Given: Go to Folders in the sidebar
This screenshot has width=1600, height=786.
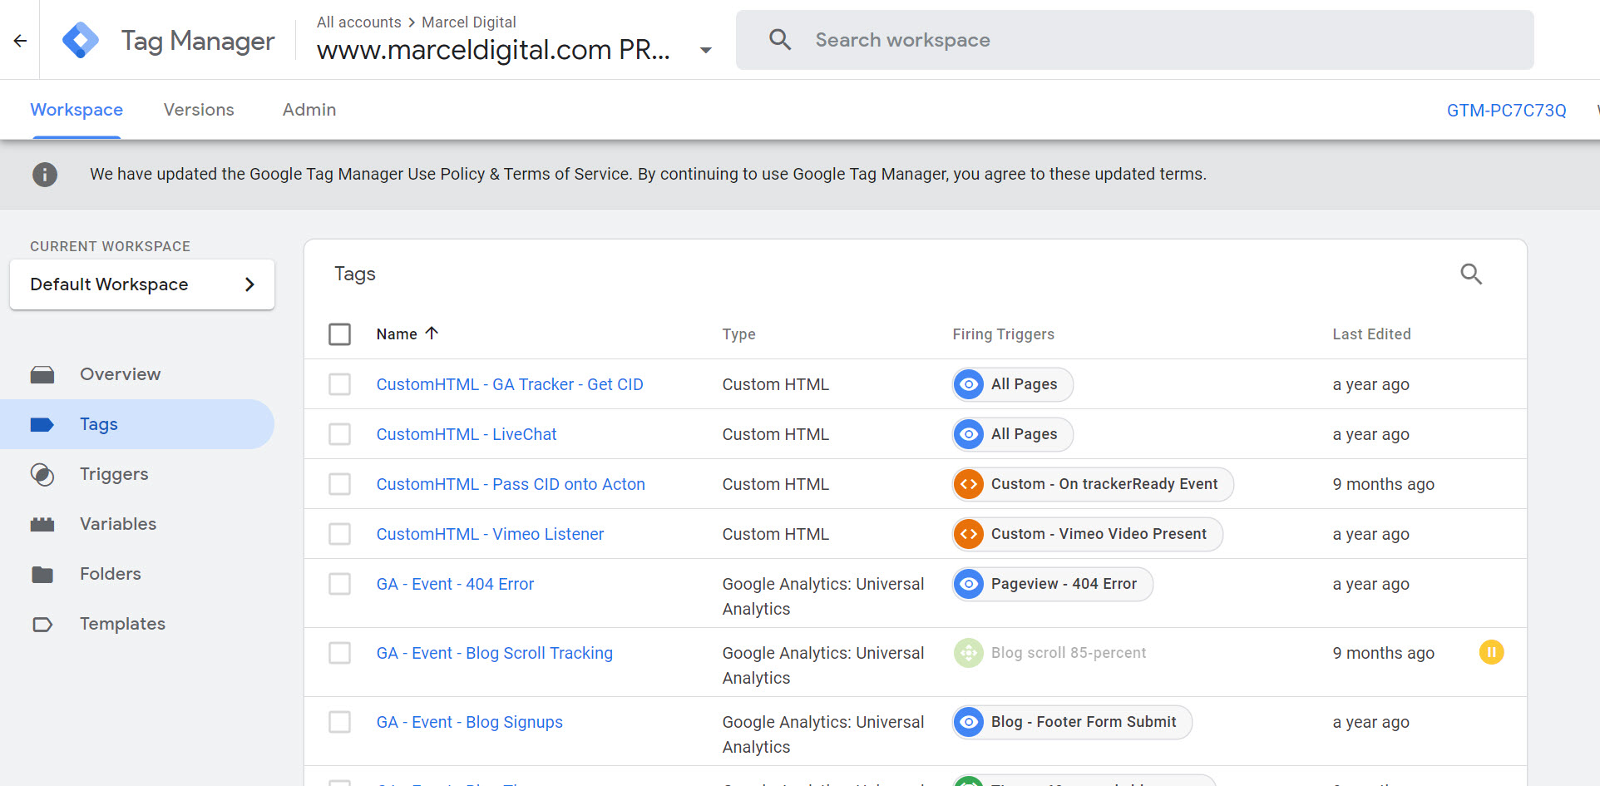Looking at the screenshot, I should point(110,574).
